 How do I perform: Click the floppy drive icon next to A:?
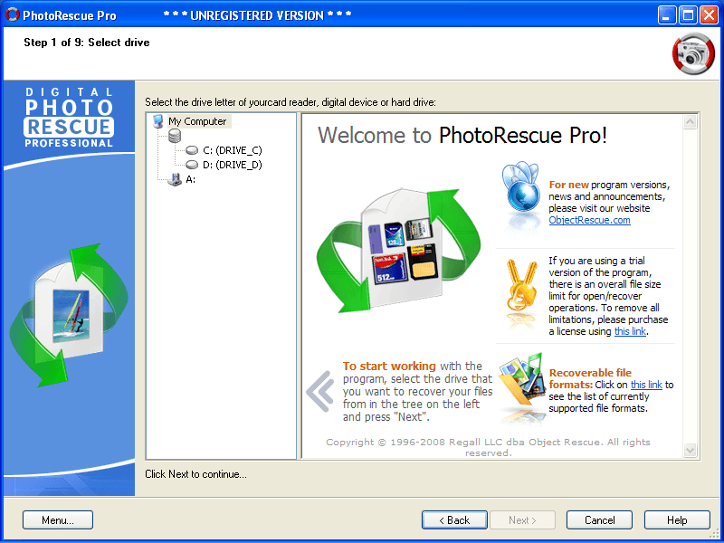pyautogui.click(x=176, y=179)
